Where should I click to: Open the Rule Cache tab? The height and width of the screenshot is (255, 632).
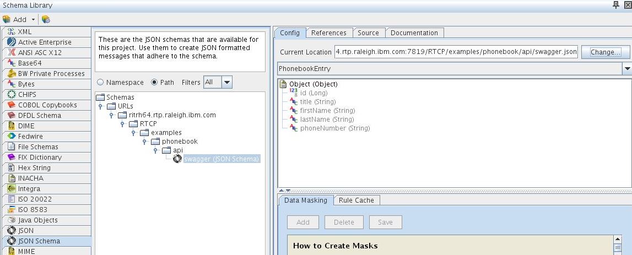356,200
